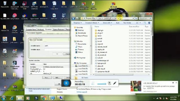Image resolution: width=180 pixels, height=101 pixels.
Task: Switch to Computer Name tab in System Properties
Action: point(31,29)
